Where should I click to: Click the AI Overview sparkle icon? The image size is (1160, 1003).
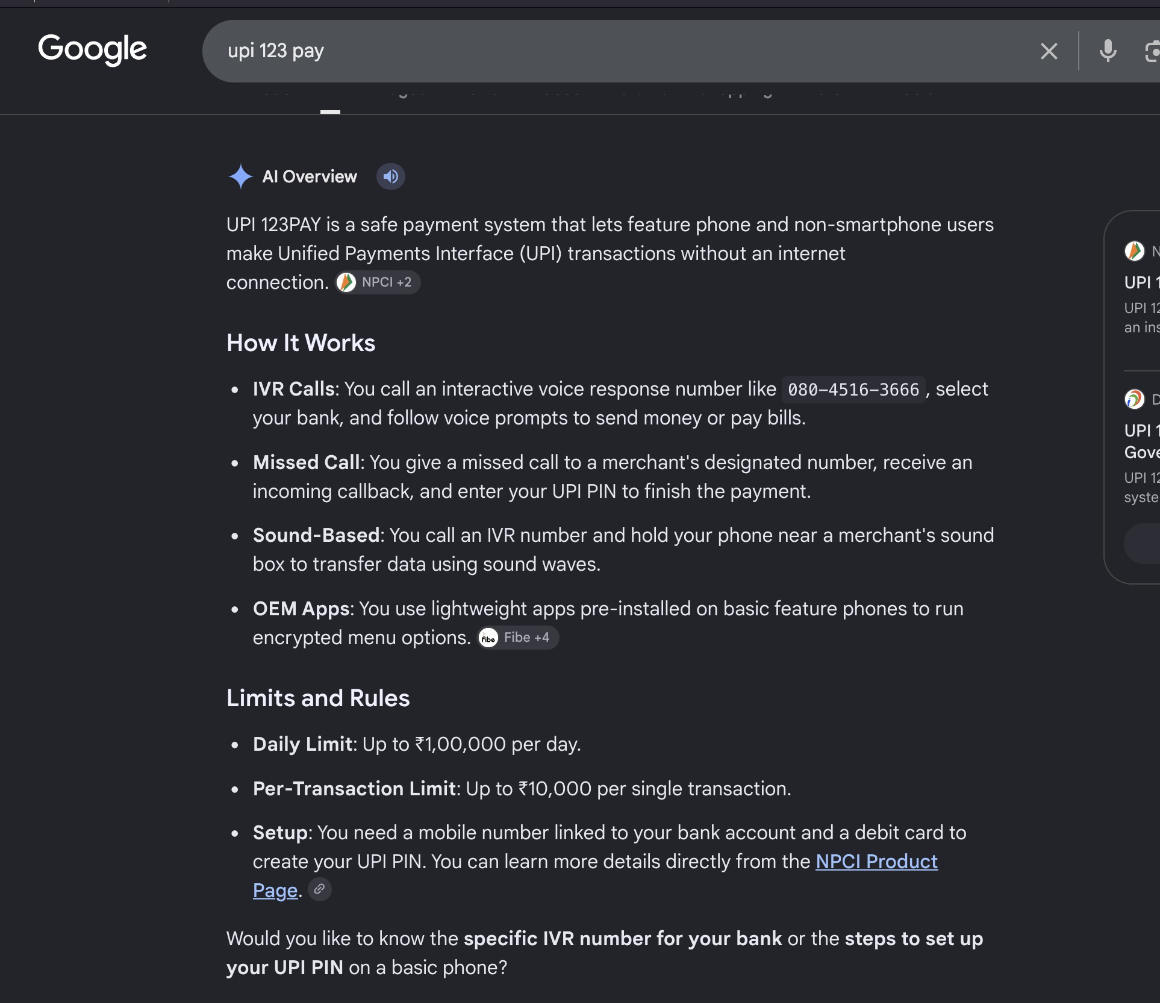click(241, 176)
